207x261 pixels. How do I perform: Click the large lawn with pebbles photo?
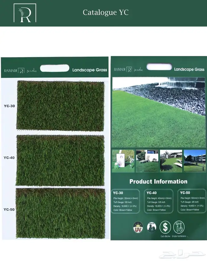[x=159, y=112]
